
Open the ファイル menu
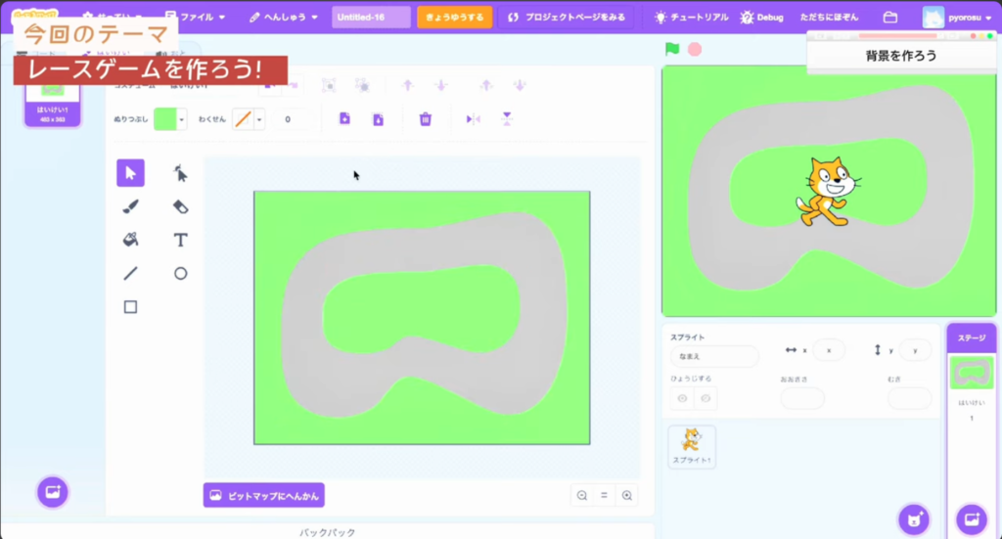pos(196,18)
